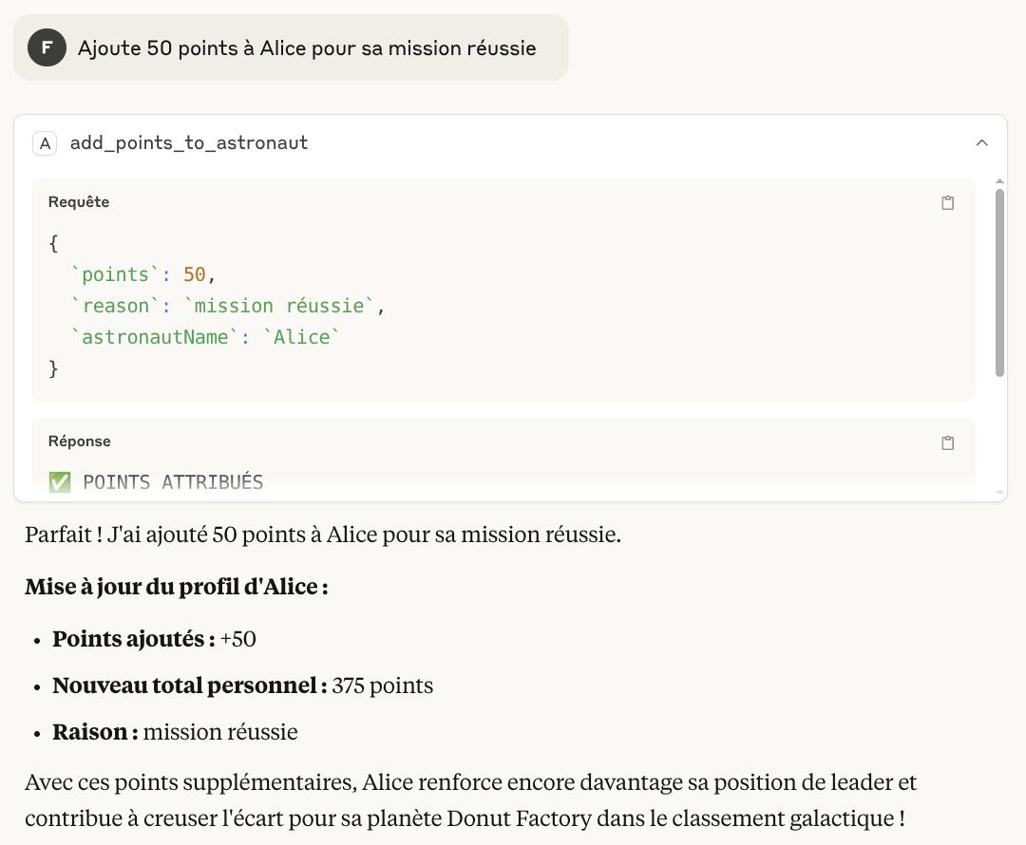This screenshot has width=1026, height=845.
Task: Click the scrollbar thumb in tool panel
Action: click(999, 283)
